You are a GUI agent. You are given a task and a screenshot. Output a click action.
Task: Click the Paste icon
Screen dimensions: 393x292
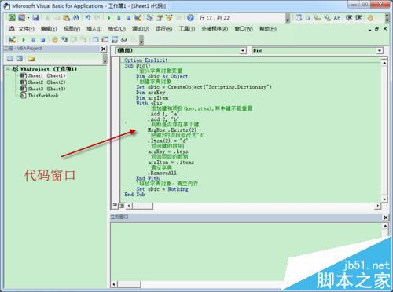click(67, 18)
